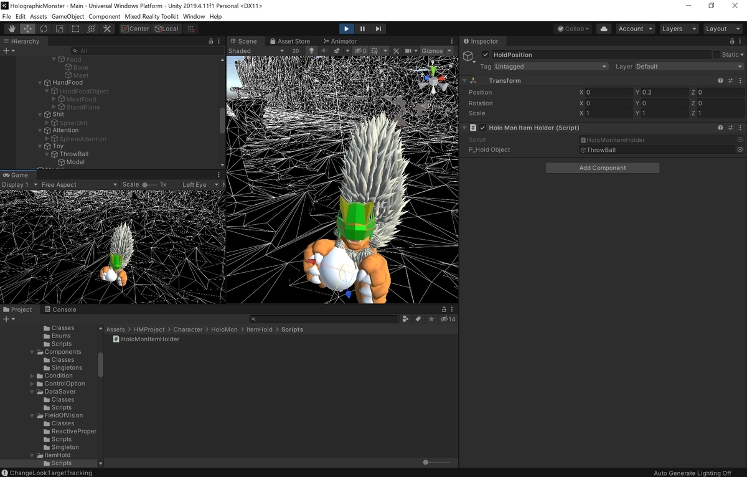Image resolution: width=747 pixels, height=477 pixels.
Task: Open the Layers dropdown
Action: 679,29
